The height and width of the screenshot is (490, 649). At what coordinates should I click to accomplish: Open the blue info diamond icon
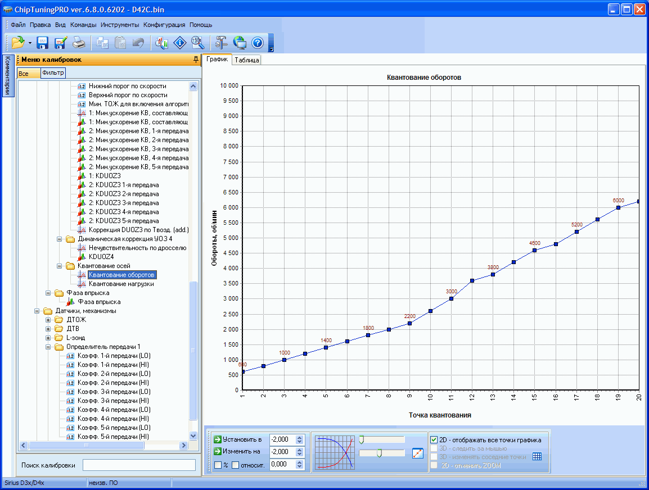[179, 43]
